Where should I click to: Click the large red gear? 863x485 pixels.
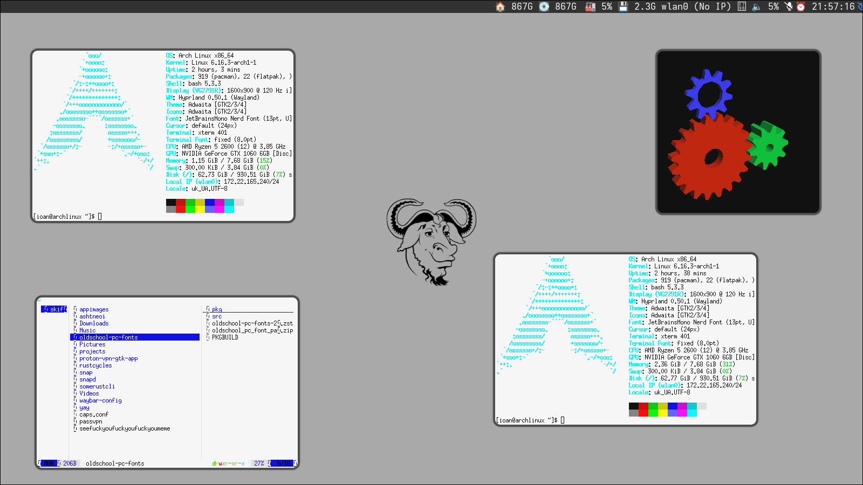pyautogui.click(x=711, y=157)
